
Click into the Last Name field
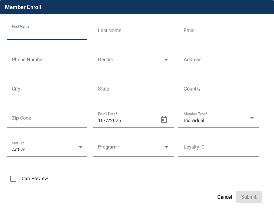(133, 31)
